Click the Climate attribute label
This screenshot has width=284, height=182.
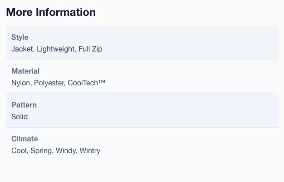point(24,139)
